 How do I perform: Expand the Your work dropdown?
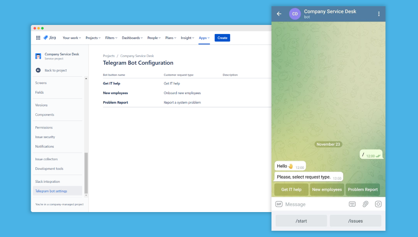tap(72, 38)
